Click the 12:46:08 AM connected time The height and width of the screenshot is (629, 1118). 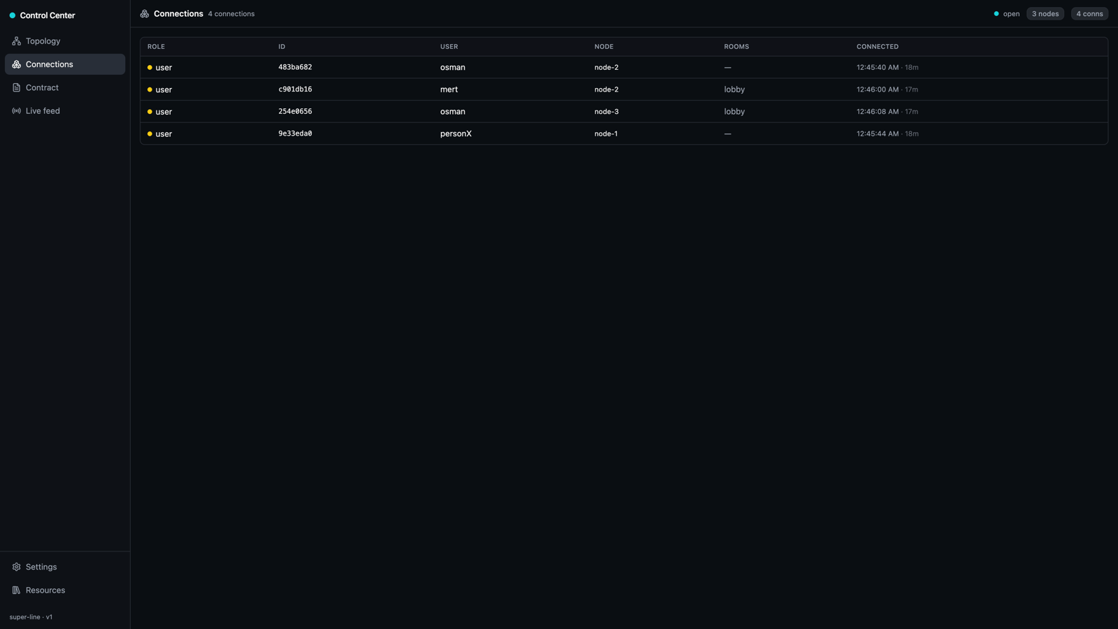pos(878,112)
